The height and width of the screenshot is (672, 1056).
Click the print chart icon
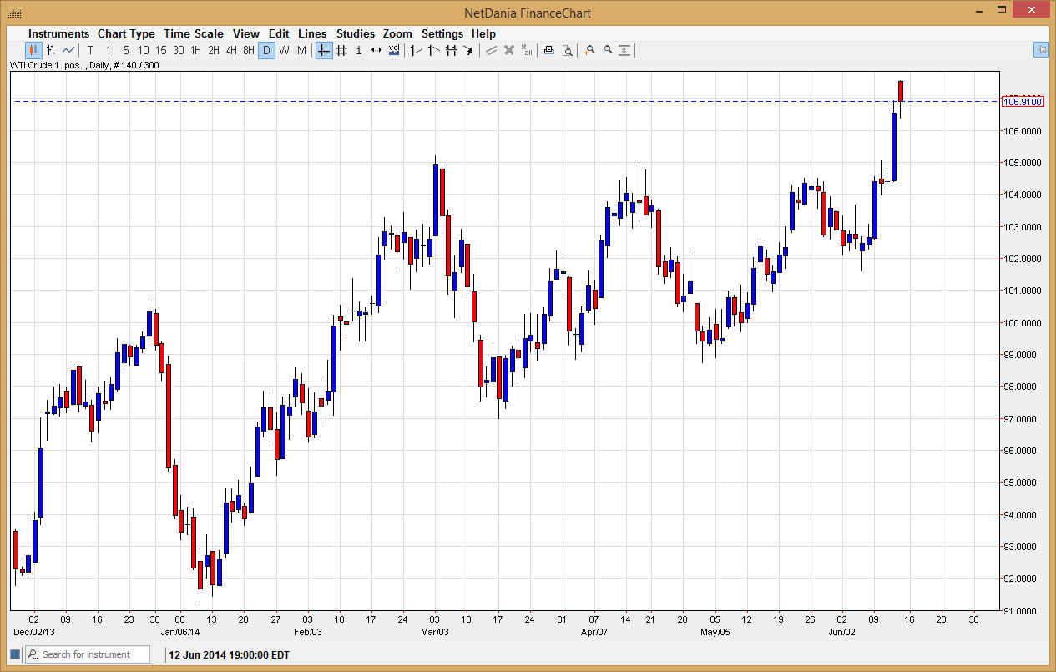(548, 50)
